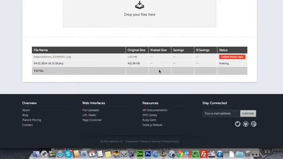This screenshot has height=159, width=283.
Task: Open the Trash in the dock
Action: [x=248, y=154]
